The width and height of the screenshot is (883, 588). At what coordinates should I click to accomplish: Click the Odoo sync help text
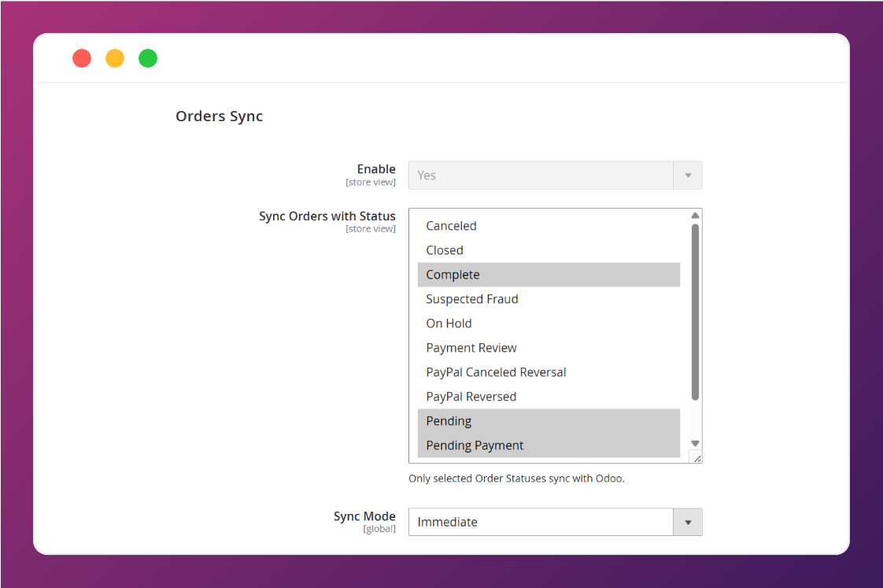pyautogui.click(x=516, y=478)
